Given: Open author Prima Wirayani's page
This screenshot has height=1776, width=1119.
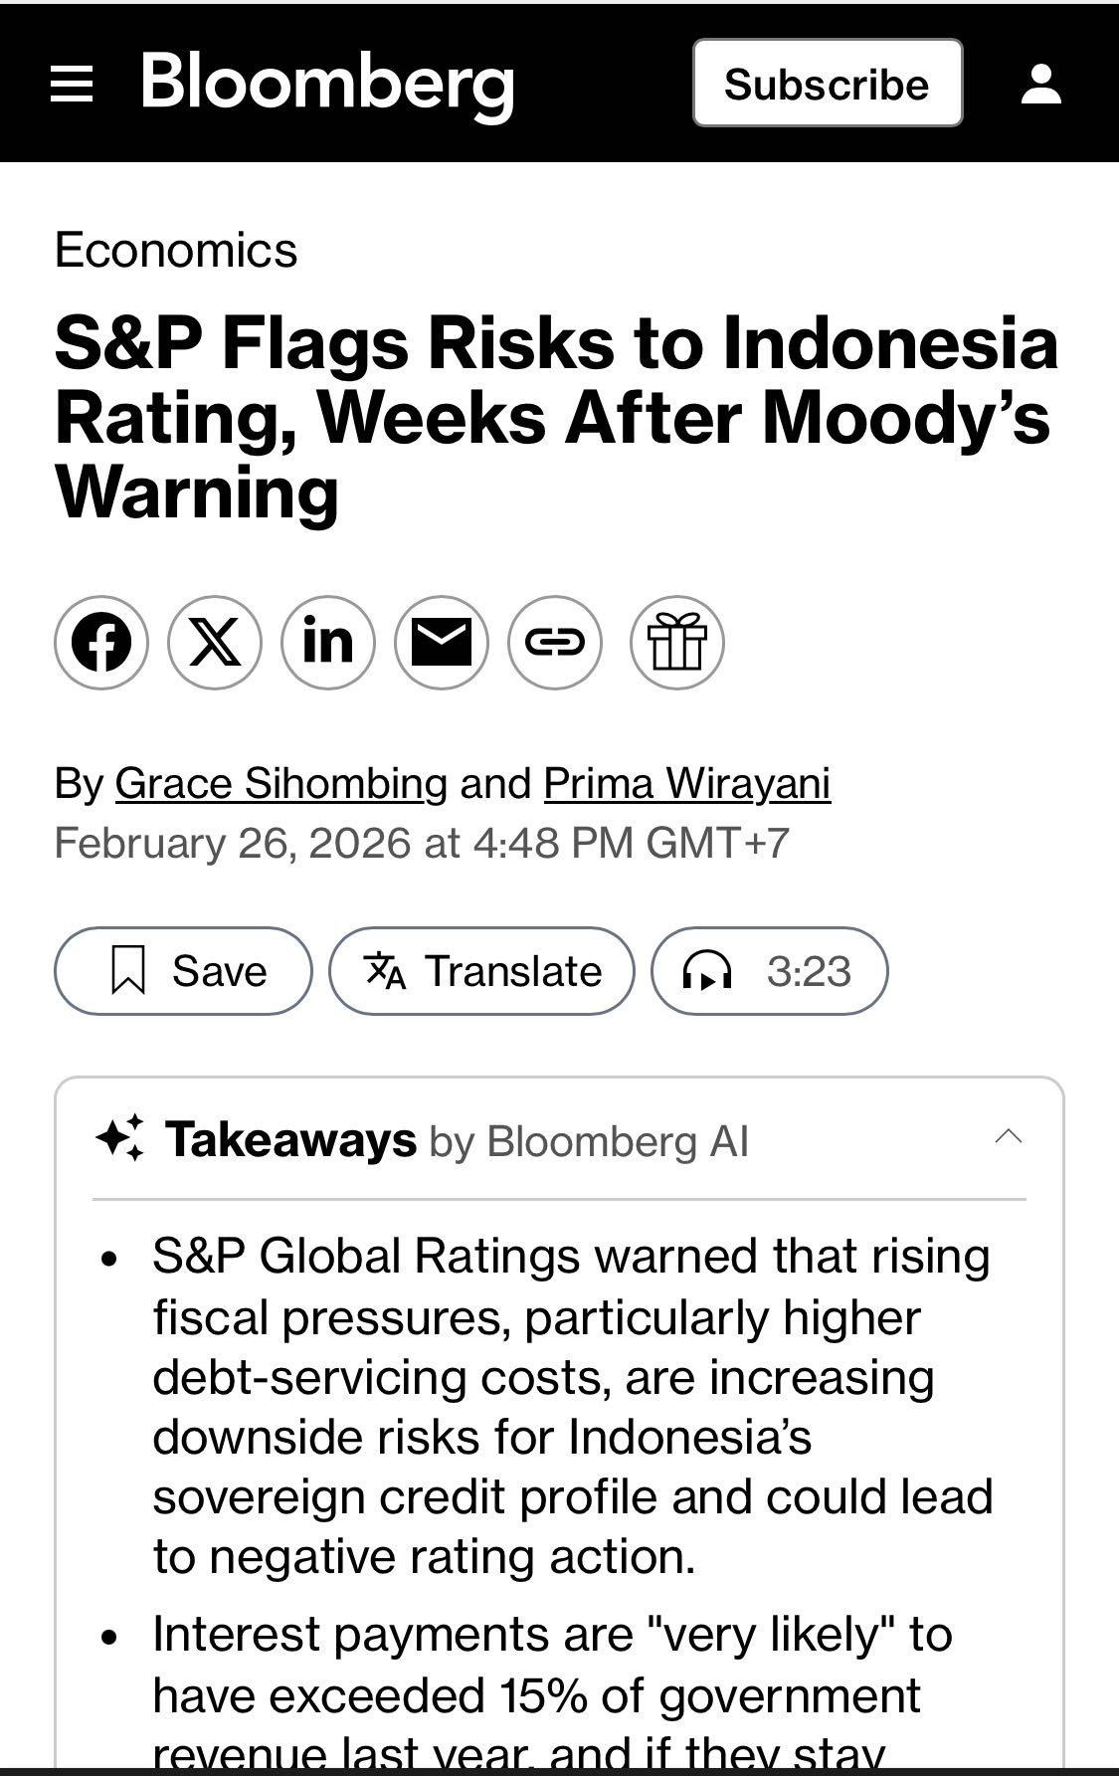Looking at the screenshot, I should pyautogui.click(x=687, y=783).
